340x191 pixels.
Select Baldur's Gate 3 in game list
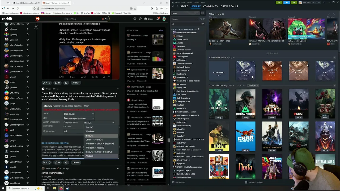(182, 70)
